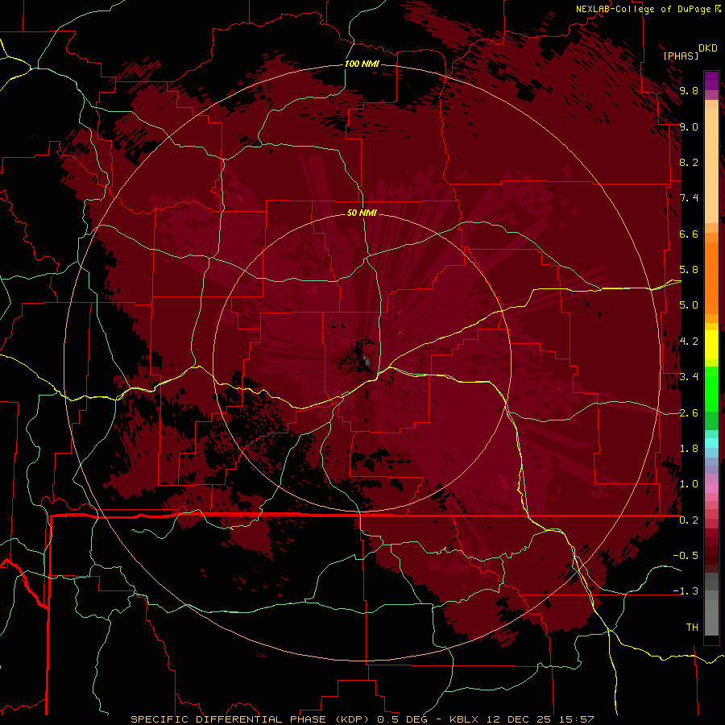
Task: Click the 4.2 legend value
Action: click(689, 342)
